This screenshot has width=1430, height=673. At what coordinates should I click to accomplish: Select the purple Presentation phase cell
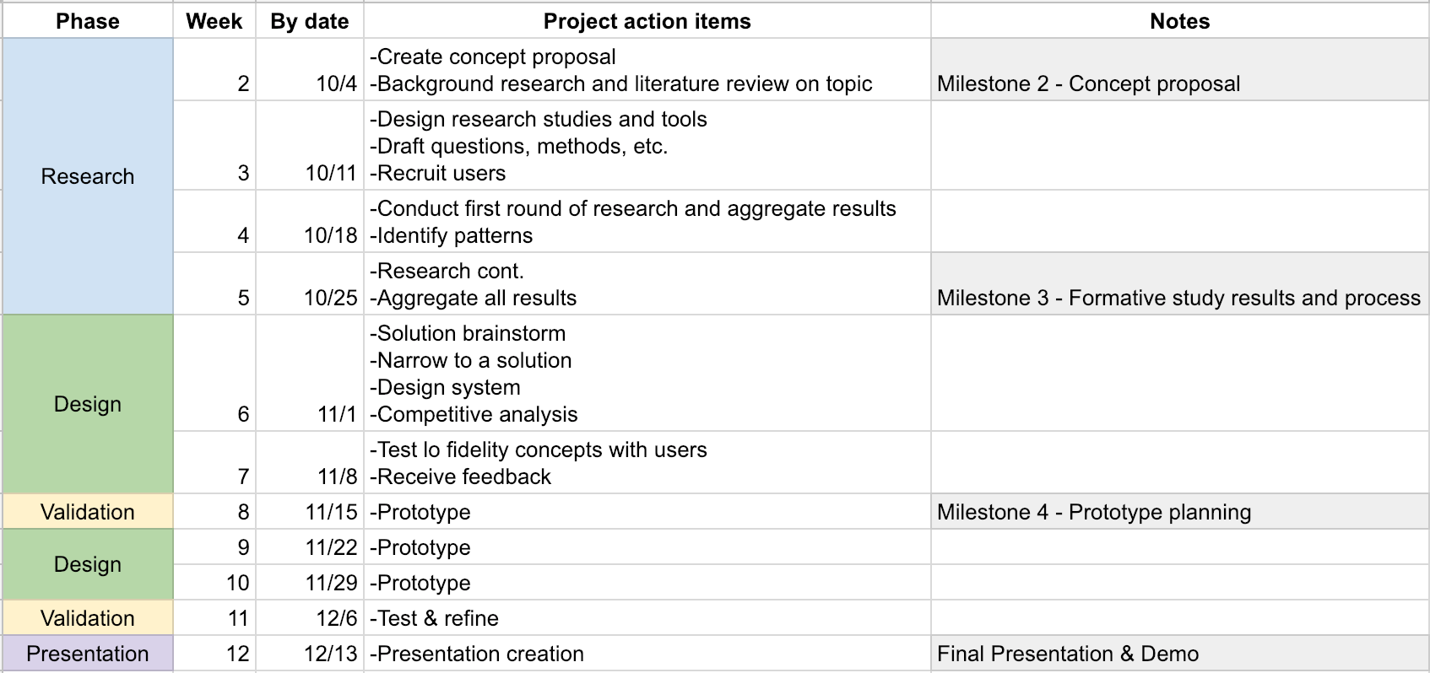(88, 654)
